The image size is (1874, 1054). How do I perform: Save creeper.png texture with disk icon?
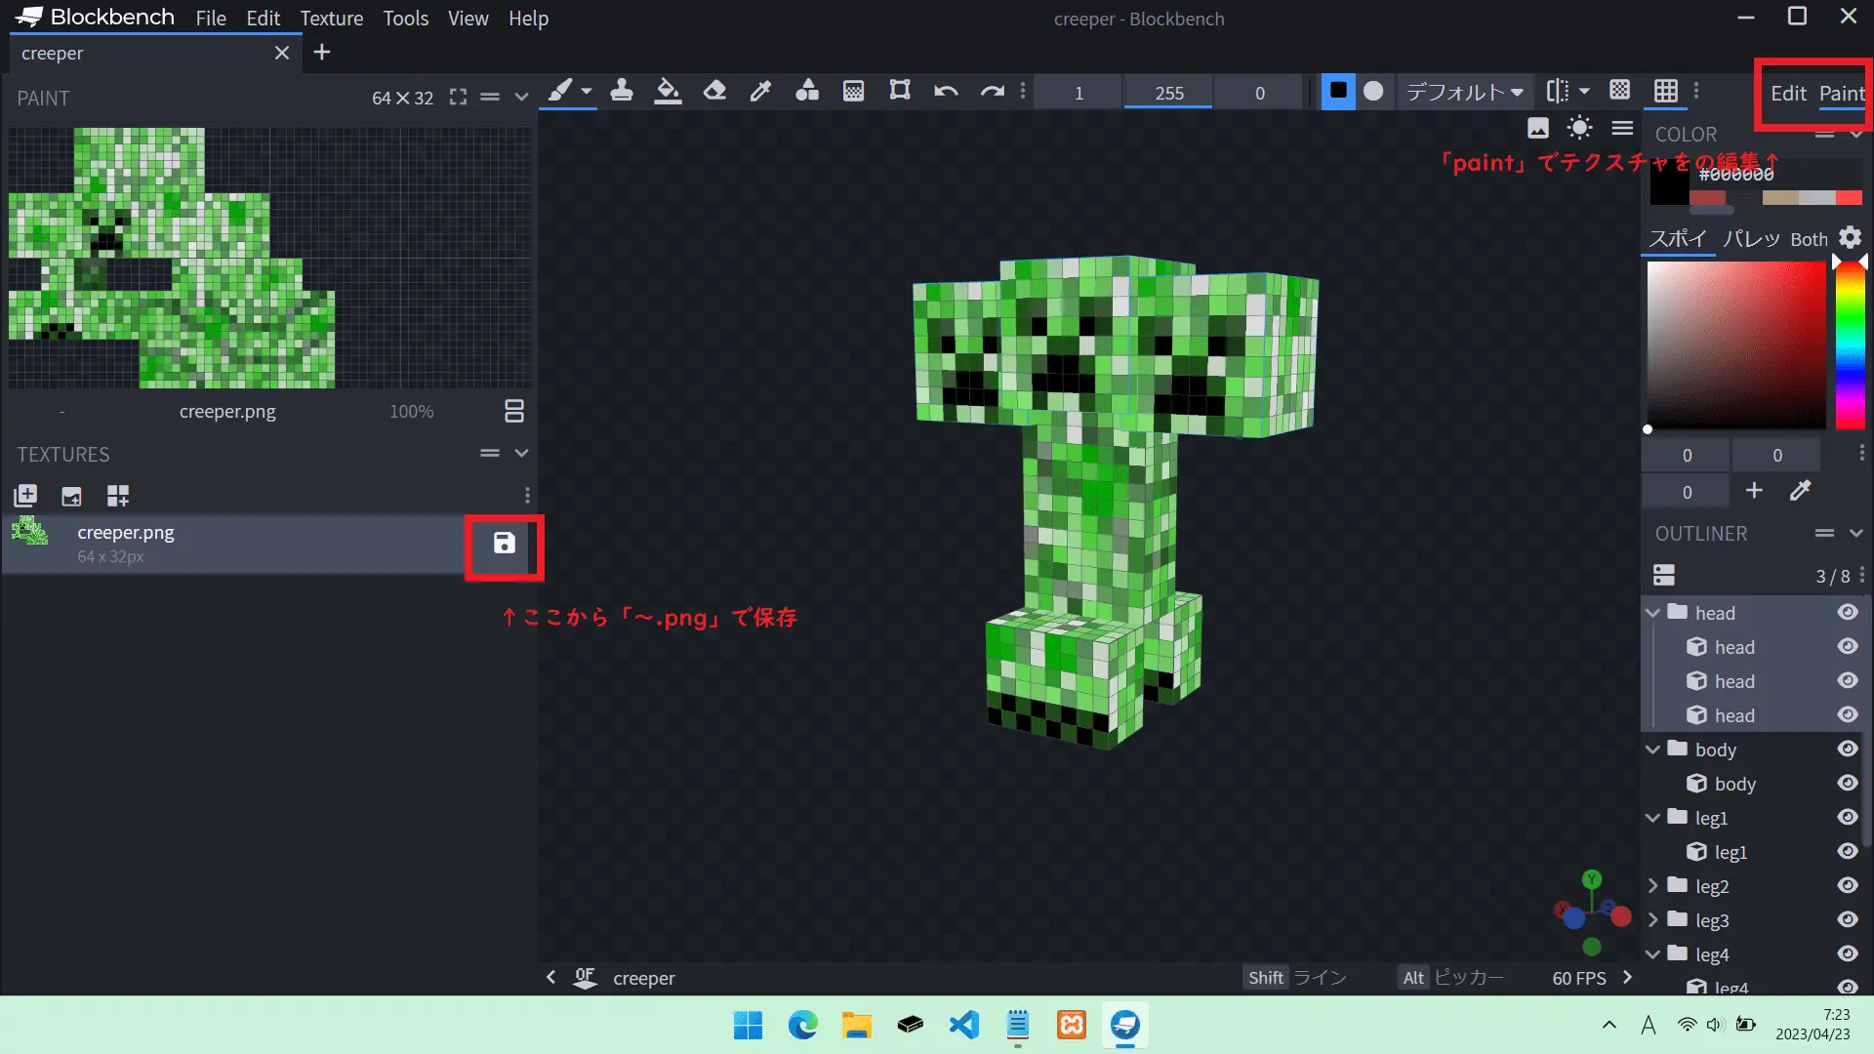pyautogui.click(x=504, y=544)
